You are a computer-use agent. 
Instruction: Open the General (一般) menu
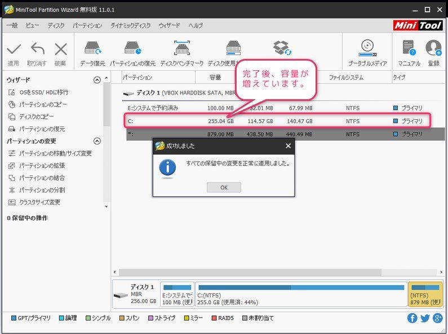click(x=12, y=25)
